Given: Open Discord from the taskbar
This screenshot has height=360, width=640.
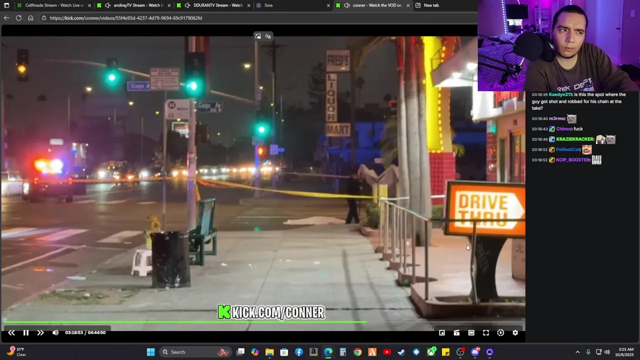Looking at the screenshot, I should tap(475, 352).
